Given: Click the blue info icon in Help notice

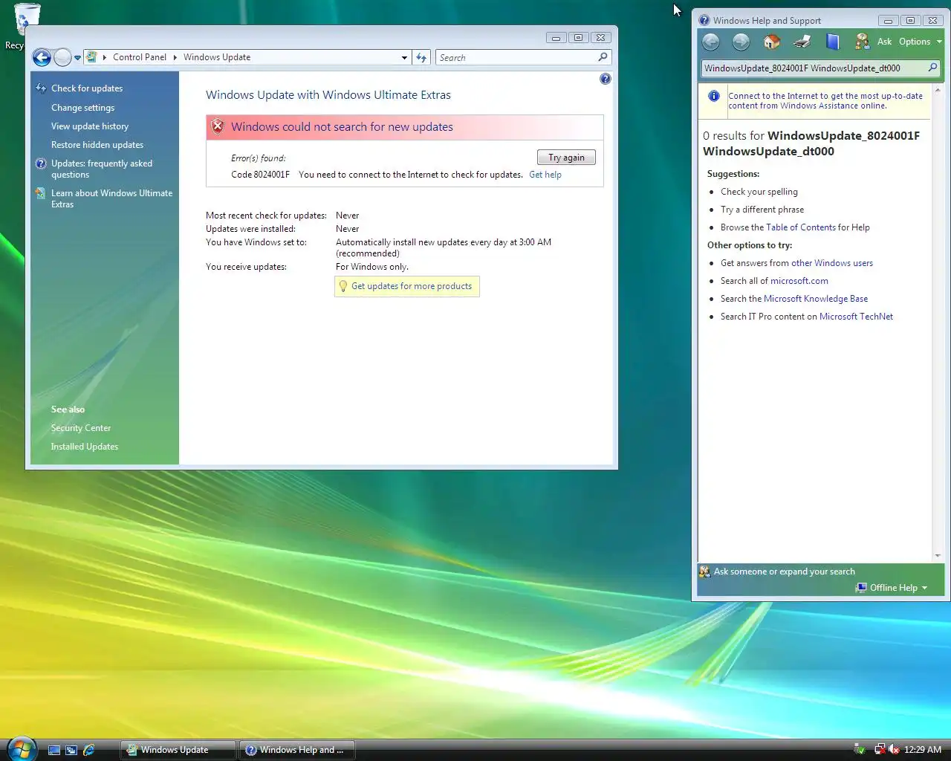Looking at the screenshot, I should click(x=713, y=96).
